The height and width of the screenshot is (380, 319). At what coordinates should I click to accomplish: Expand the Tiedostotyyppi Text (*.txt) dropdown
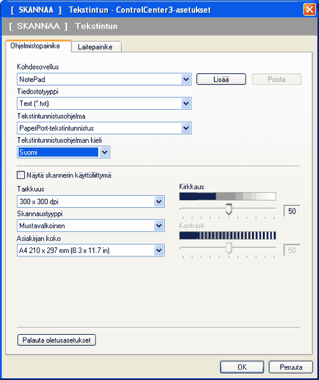pyautogui.click(x=104, y=103)
